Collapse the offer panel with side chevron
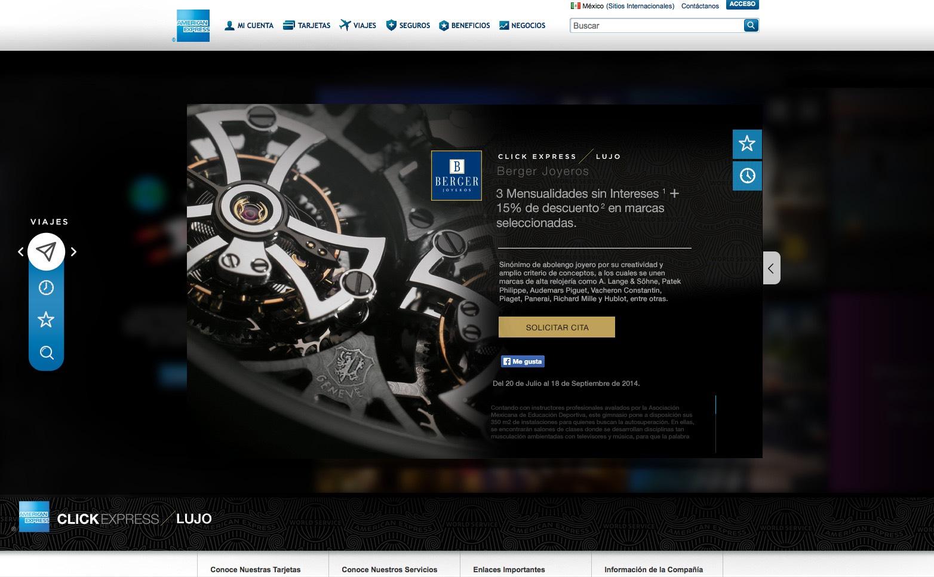Screen dimensions: 934x577 pyautogui.click(x=772, y=268)
